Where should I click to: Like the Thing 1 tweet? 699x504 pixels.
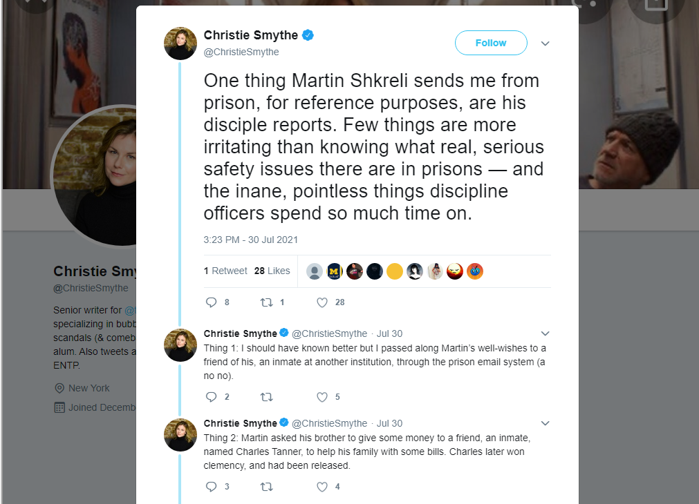(322, 397)
